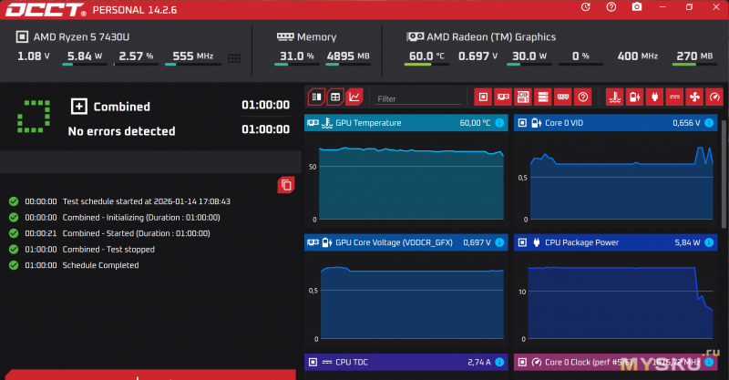Toggle the voltage sensor filter

(674, 97)
